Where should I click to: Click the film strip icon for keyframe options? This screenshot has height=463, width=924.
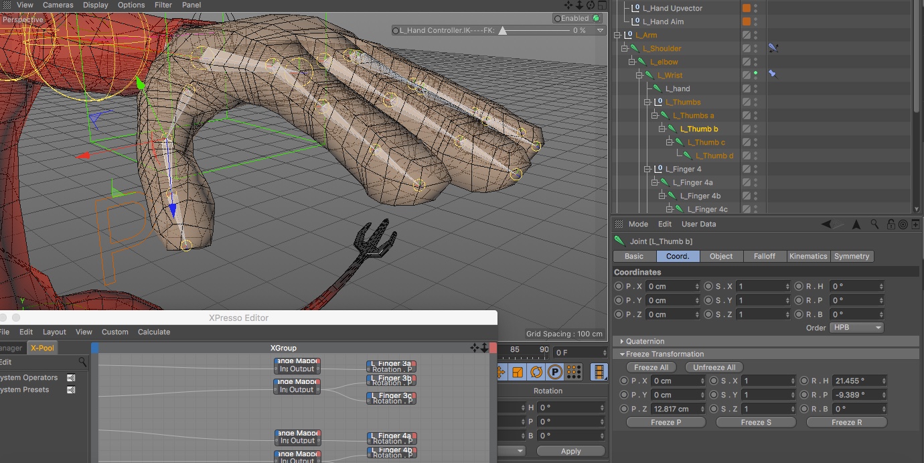click(599, 372)
